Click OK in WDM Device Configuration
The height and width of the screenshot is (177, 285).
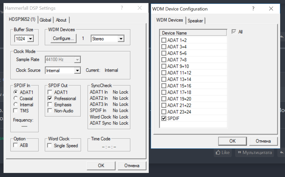pos(233,141)
